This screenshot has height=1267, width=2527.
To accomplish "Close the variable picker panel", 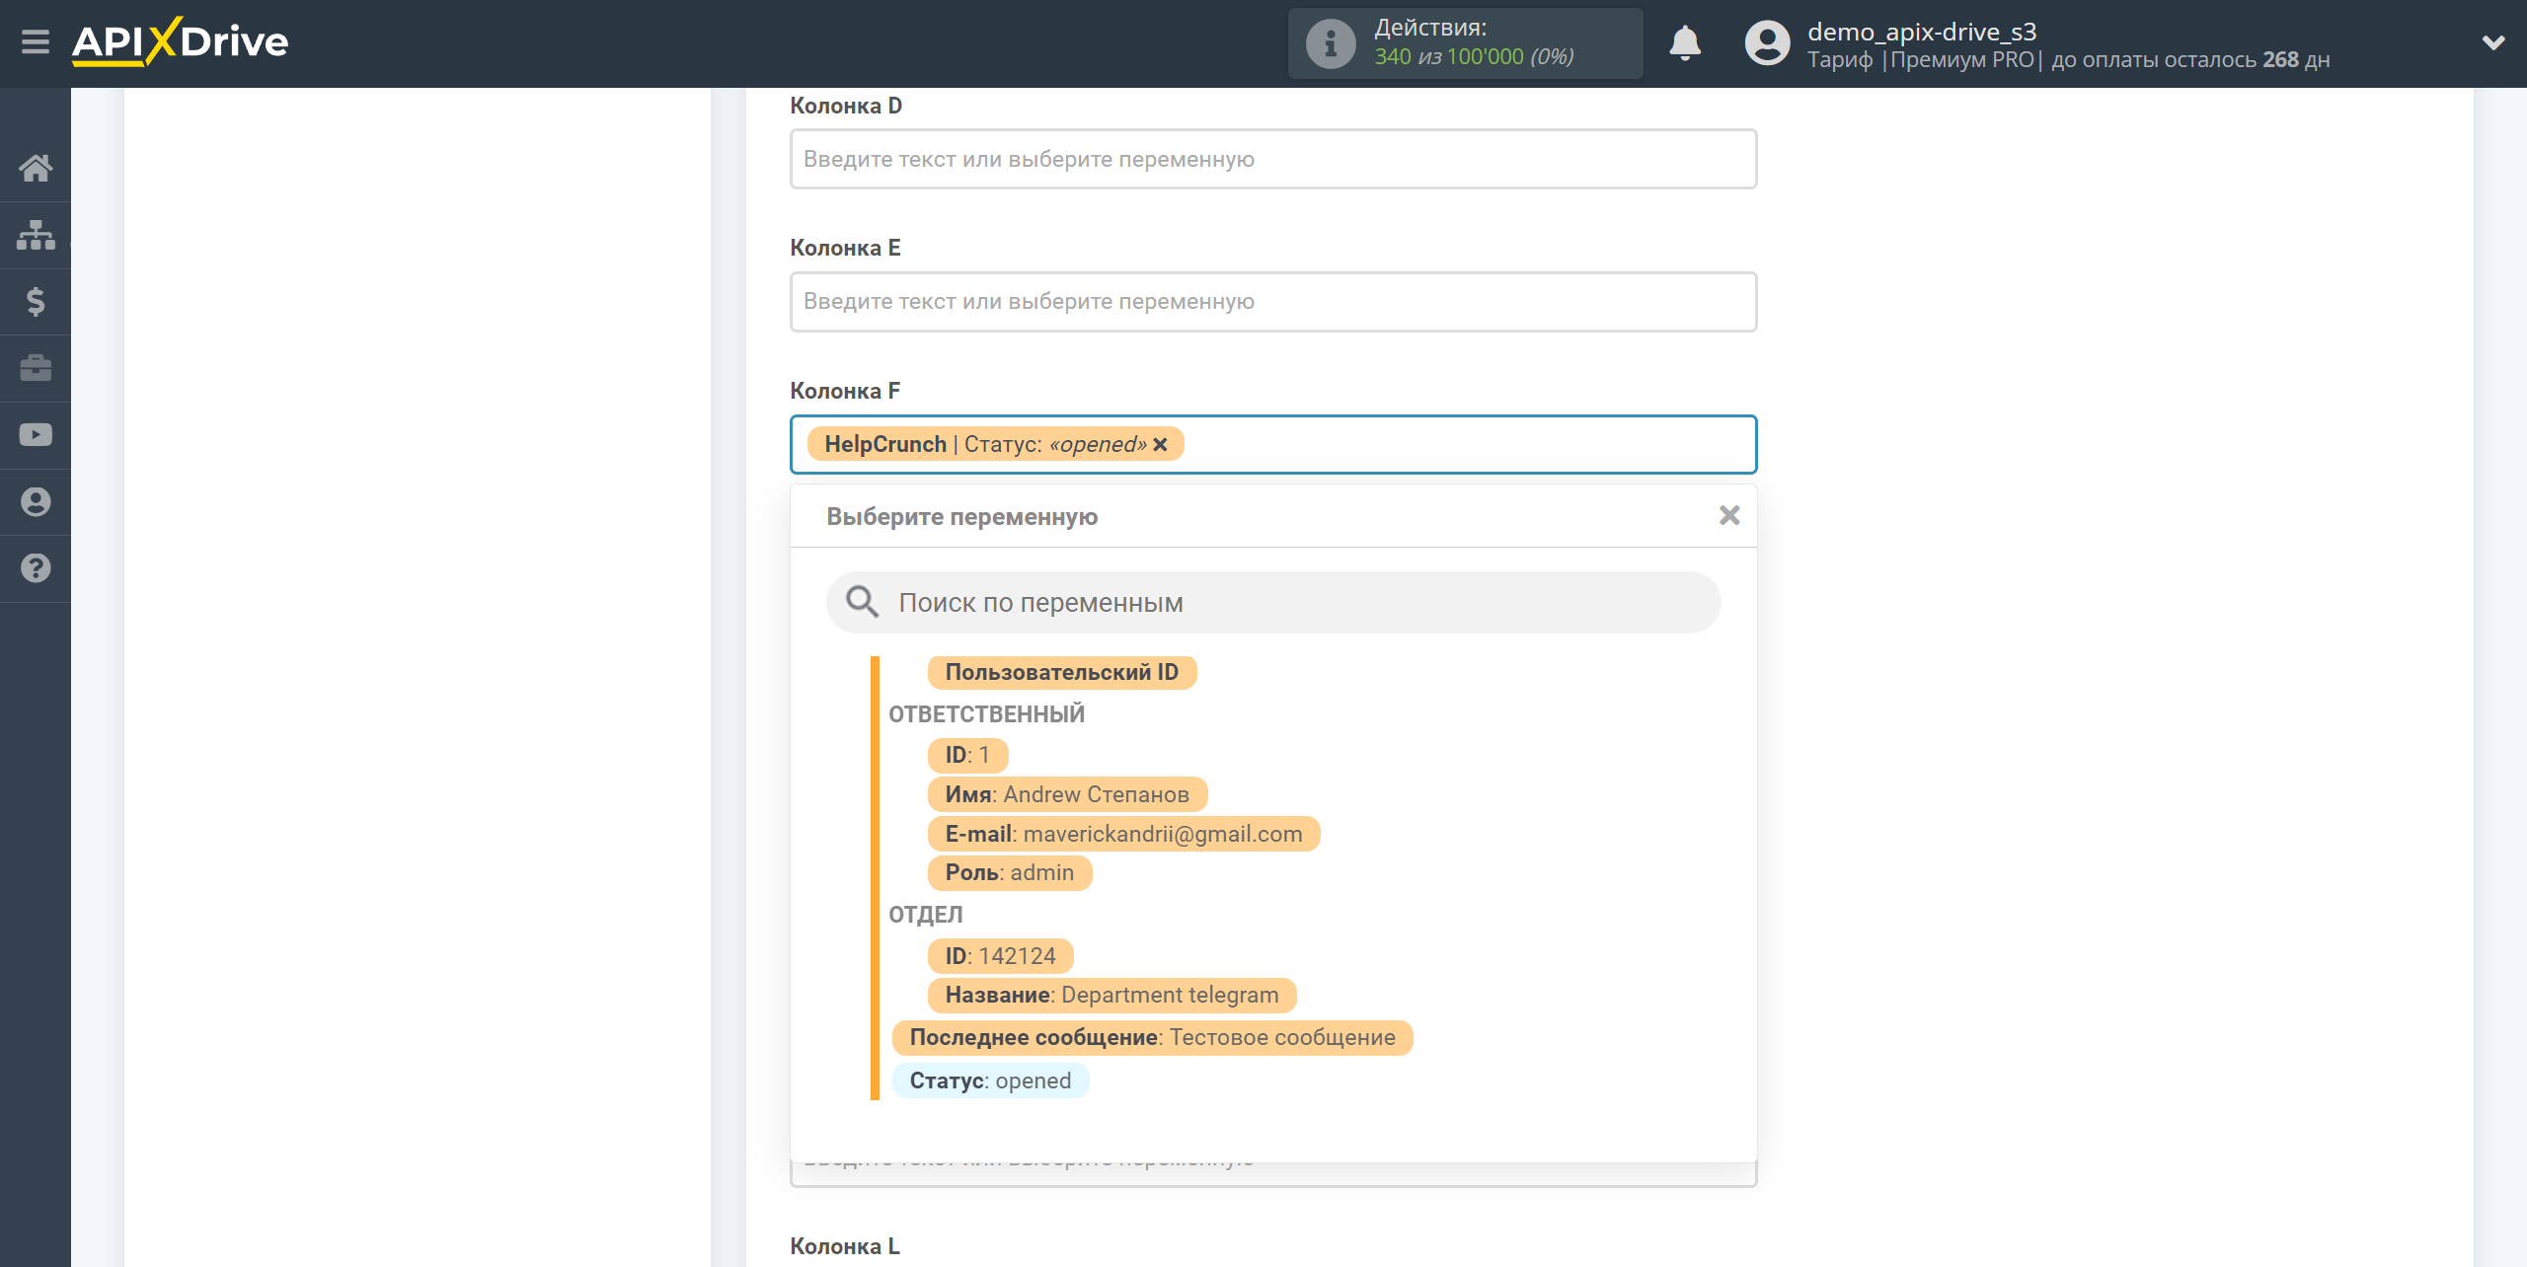I will tap(1729, 515).
